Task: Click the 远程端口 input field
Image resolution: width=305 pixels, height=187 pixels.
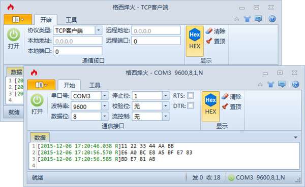Action: coord(156,41)
